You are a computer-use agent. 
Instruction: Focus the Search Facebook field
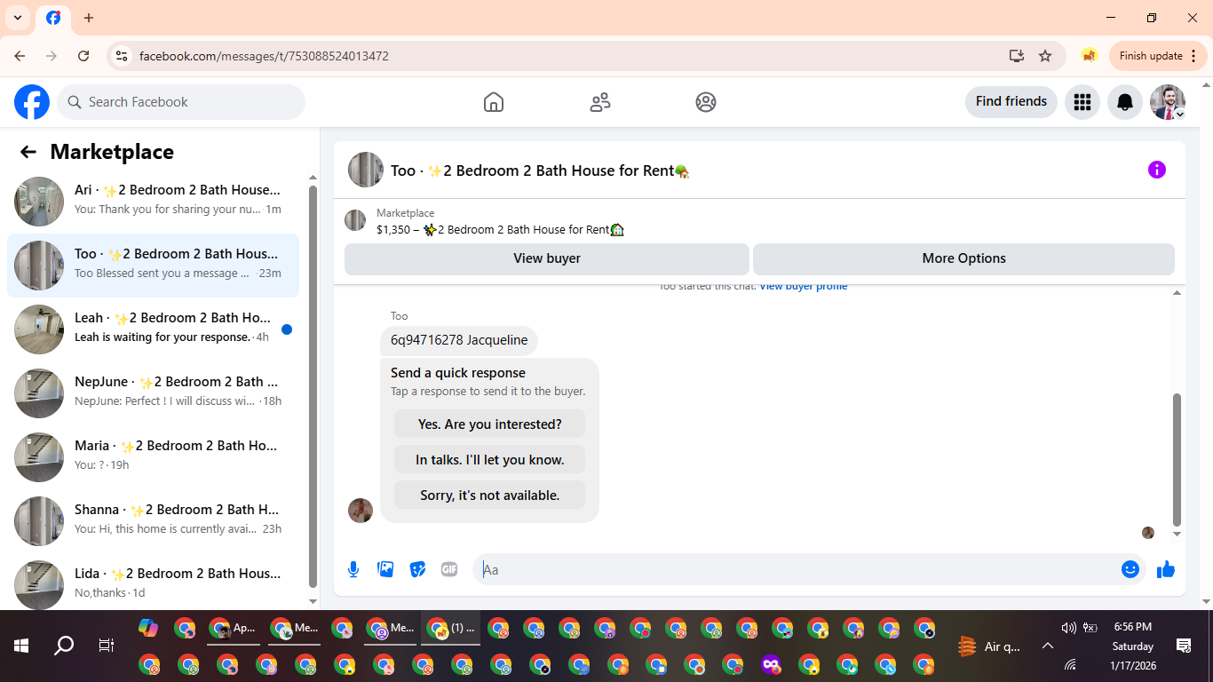tap(181, 102)
